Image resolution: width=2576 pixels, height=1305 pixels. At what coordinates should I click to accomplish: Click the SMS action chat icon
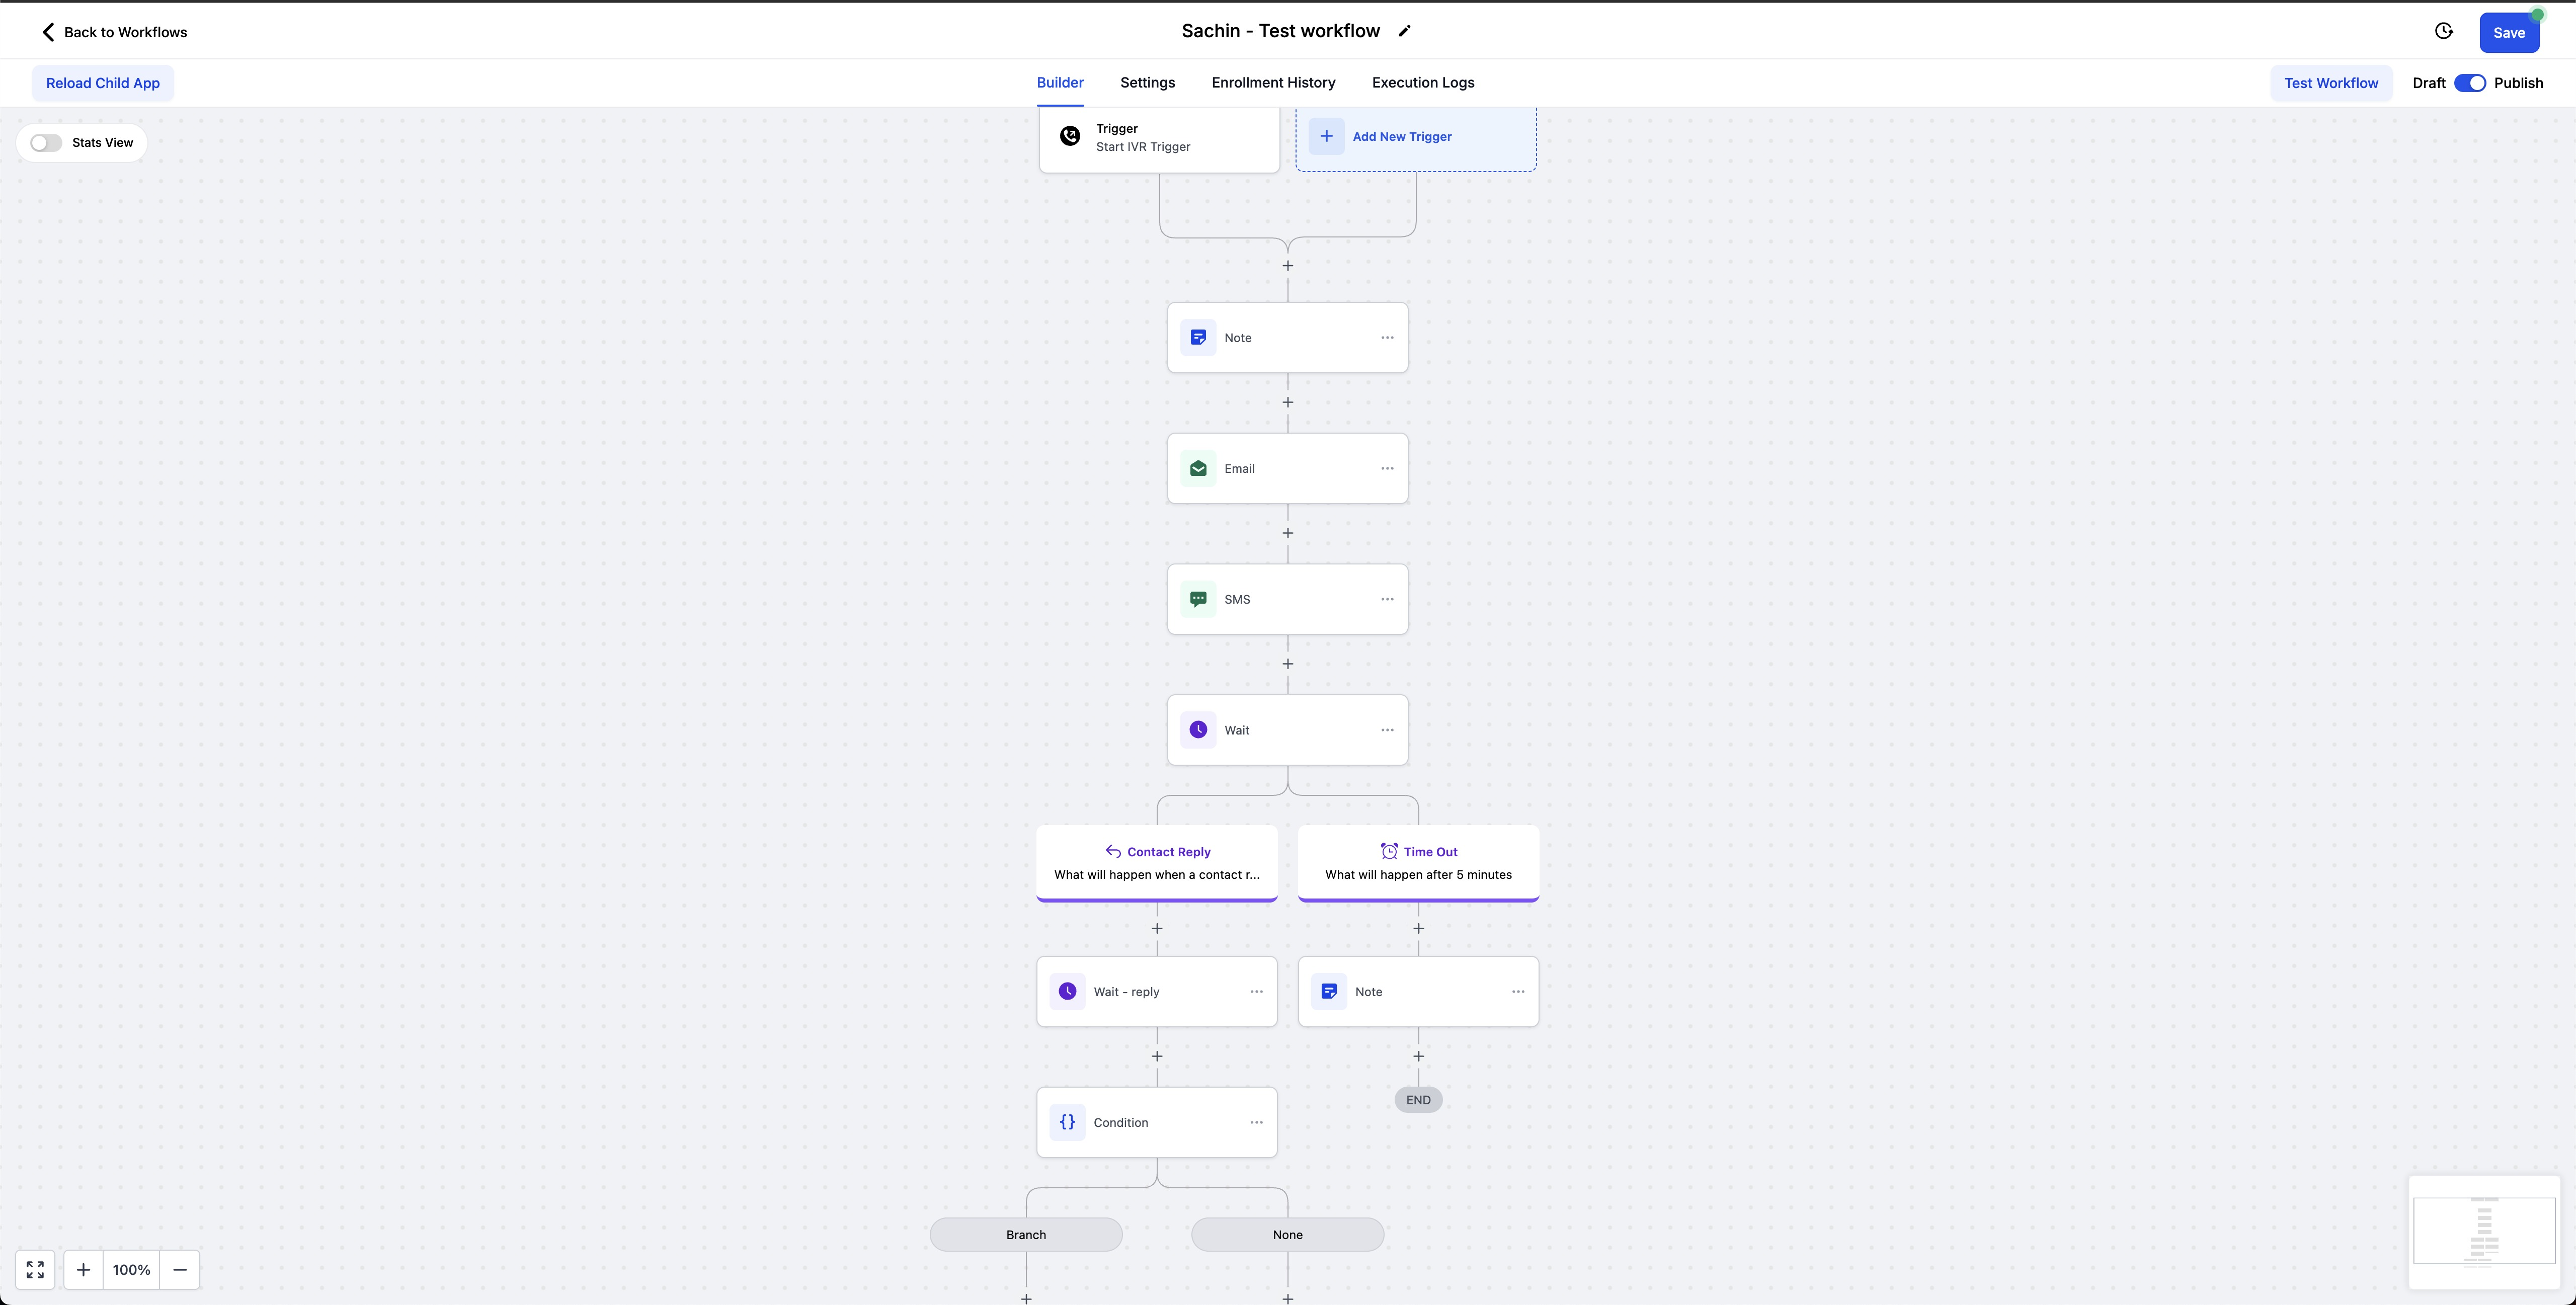pos(1198,599)
